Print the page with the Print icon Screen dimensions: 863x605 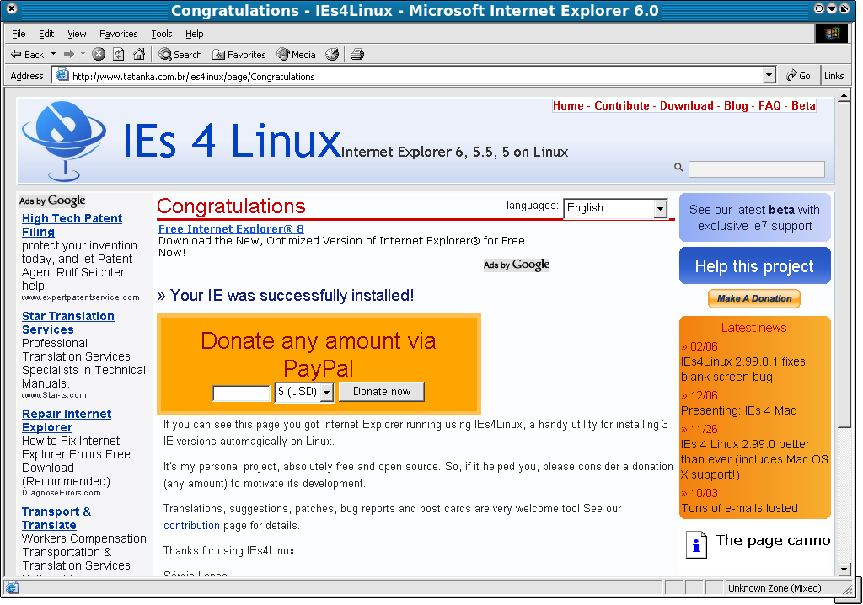[x=357, y=54]
